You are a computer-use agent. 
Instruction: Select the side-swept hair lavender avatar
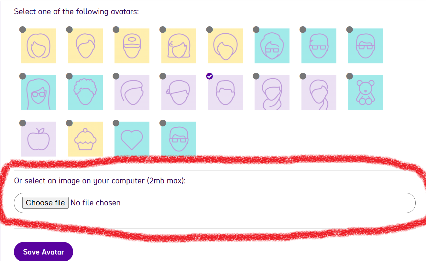pos(132,92)
